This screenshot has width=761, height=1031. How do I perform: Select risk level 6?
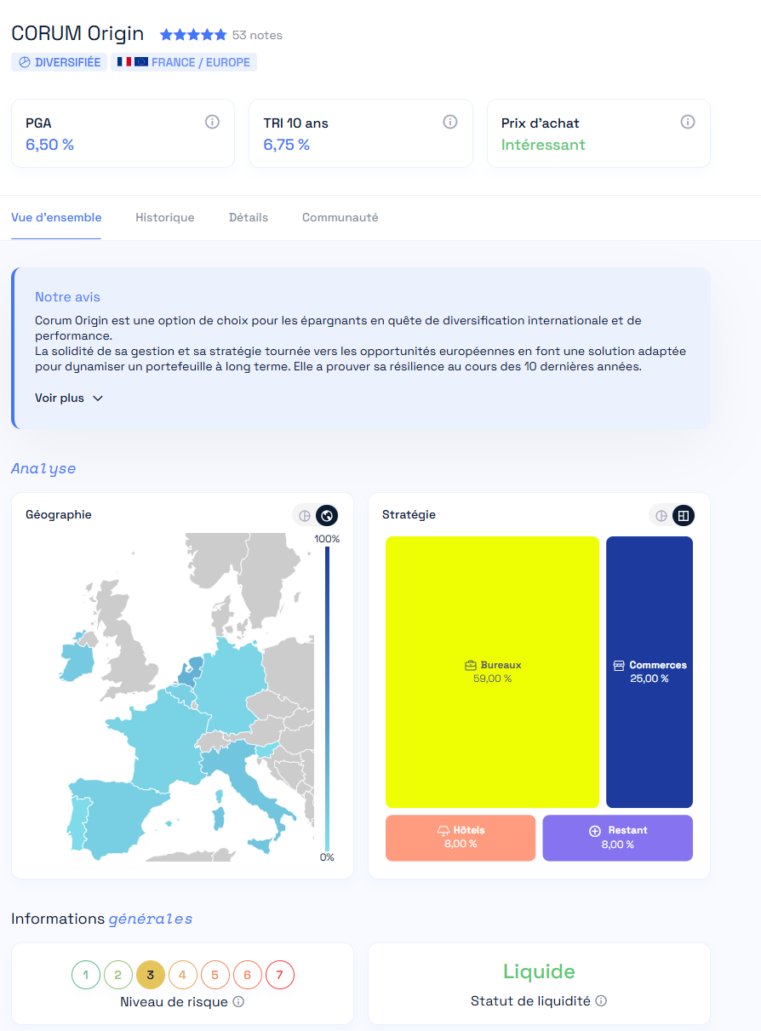point(248,975)
